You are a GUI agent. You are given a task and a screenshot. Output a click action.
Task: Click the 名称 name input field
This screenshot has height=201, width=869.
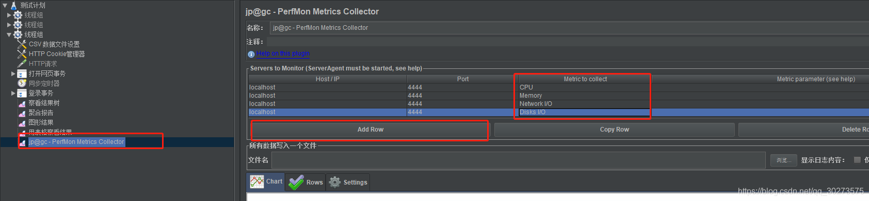[x=569, y=28]
